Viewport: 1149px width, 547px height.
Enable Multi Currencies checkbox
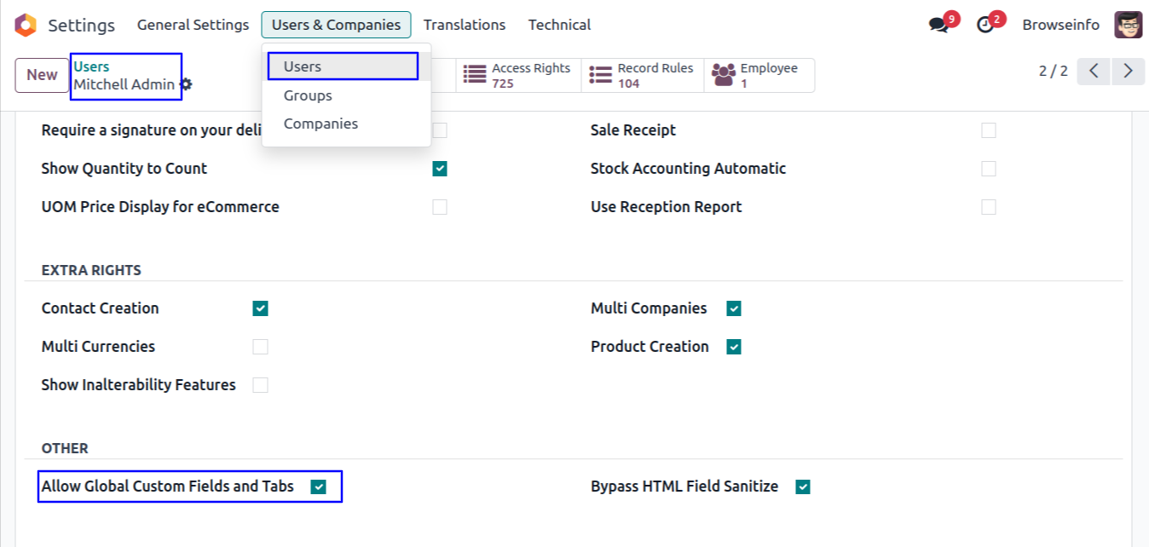(x=261, y=347)
